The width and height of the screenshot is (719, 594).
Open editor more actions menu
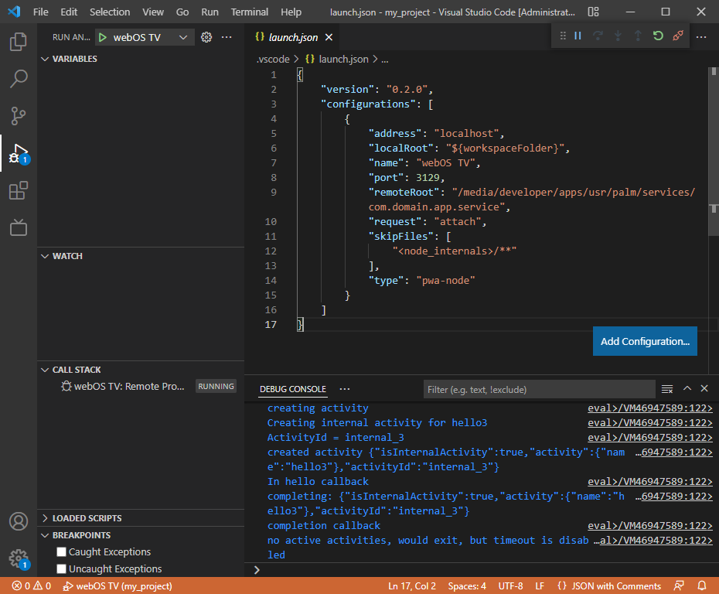pyautogui.click(x=701, y=37)
